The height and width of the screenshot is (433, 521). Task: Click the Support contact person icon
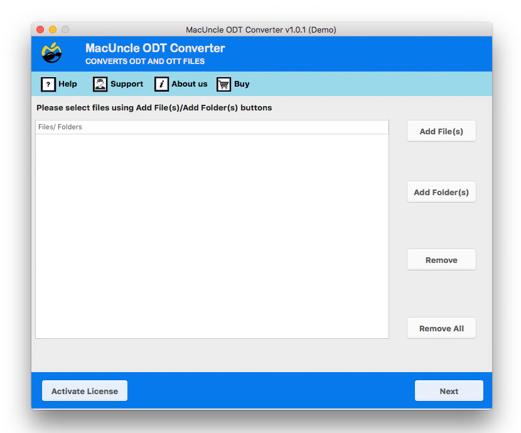coord(100,84)
